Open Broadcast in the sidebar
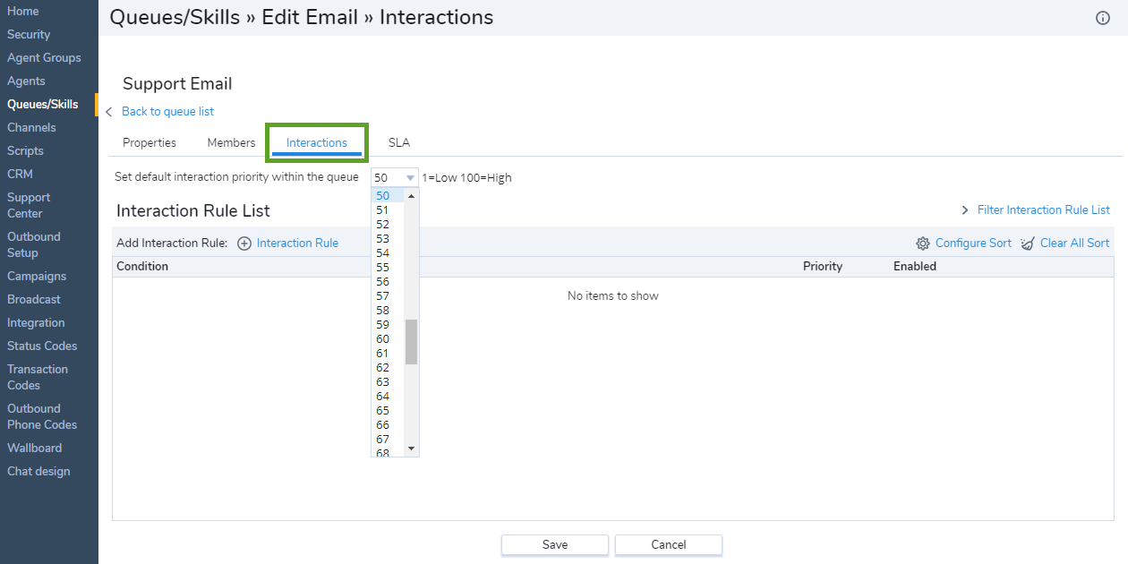Screen dimensions: 1128x564 tap(34, 299)
